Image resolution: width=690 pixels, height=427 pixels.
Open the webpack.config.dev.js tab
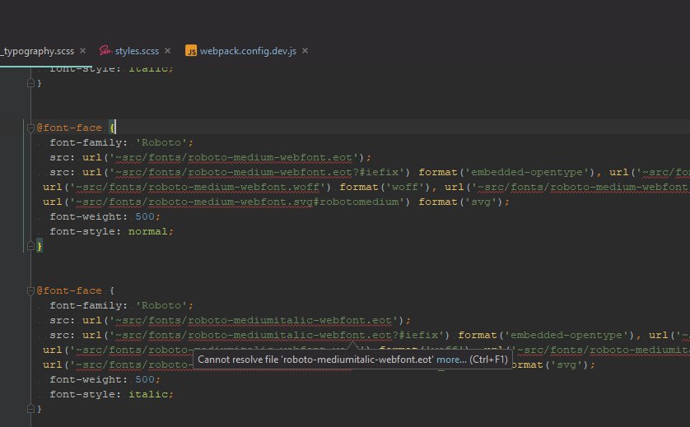248,51
